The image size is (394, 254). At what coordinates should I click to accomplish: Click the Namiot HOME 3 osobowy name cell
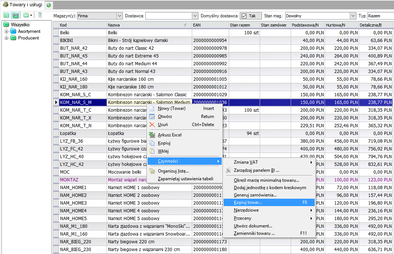pyautogui.click(x=149, y=203)
